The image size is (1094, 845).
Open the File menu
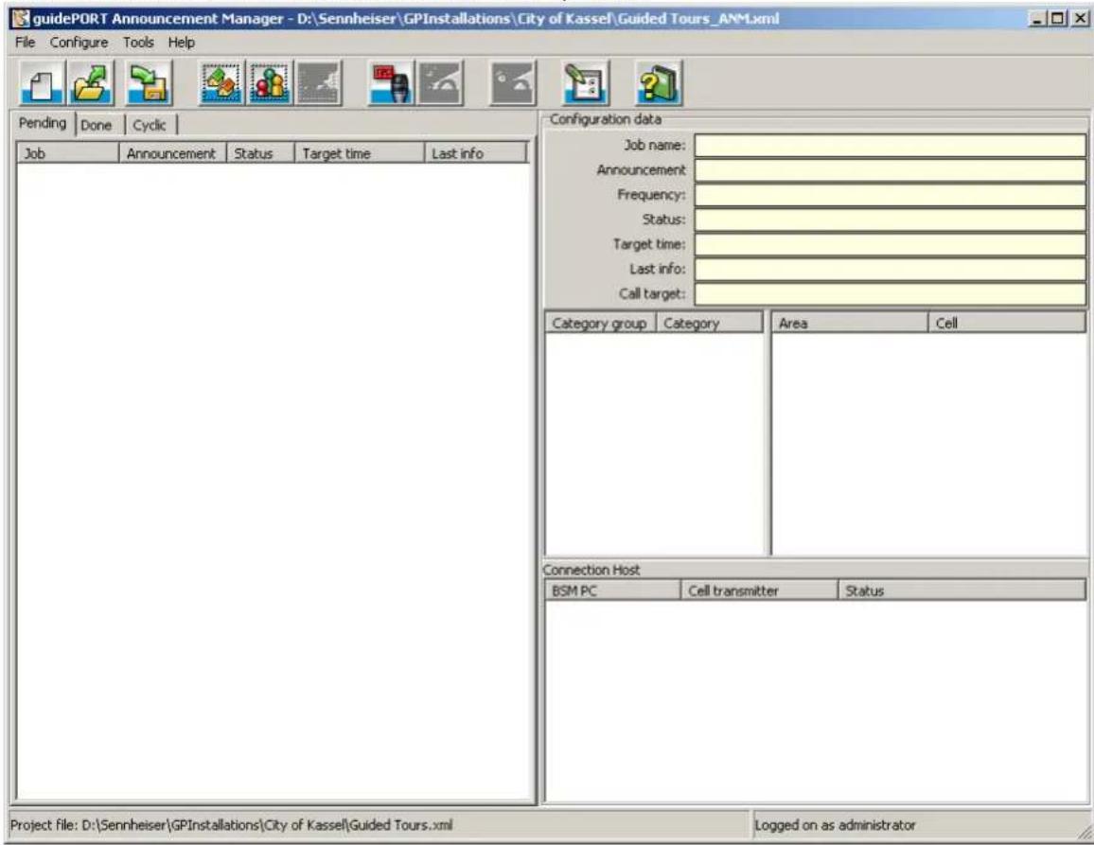(x=26, y=43)
